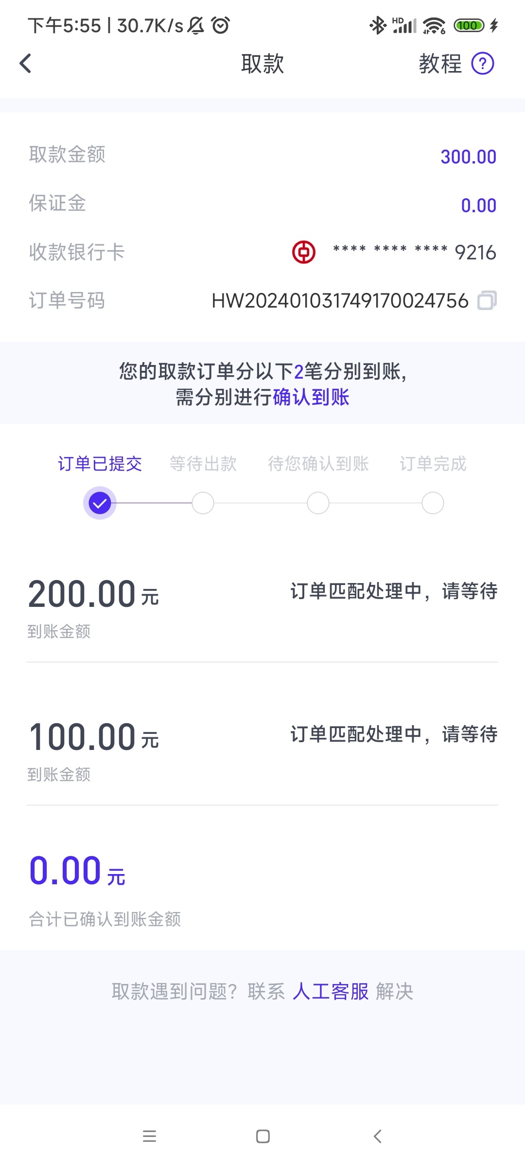This screenshot has height=1168, width=525.
Task: Open the 200.00 元 payout entry
Action: [x=262, y=606]
